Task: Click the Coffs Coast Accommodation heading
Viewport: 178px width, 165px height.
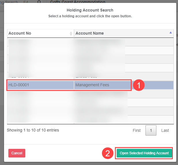Action: coord(77,2)
